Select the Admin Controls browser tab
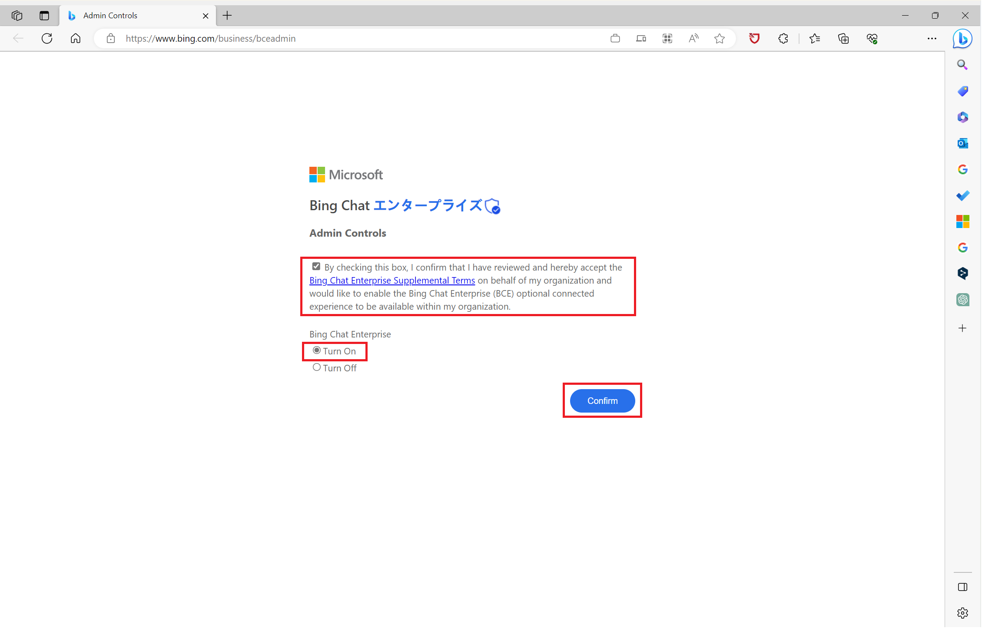This screenshot has height=628, width=982. [x=138, y=16]
